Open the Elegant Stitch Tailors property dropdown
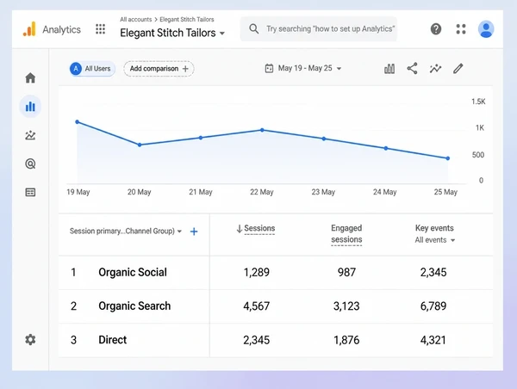The width and height of the screenshot is (517, 389). click(172, 33)
